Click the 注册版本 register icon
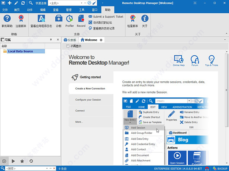The width and height of the screenshot is (229, 171). pos(21,19)
